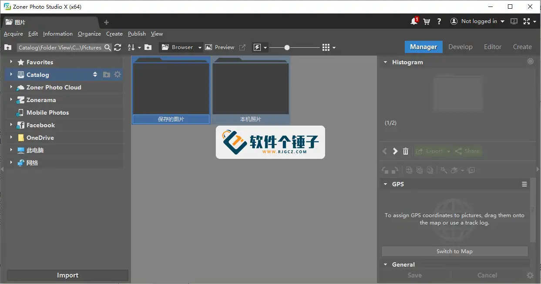Click the Cancel button
The width and height of the screenshot is (541, 284).
487,275
